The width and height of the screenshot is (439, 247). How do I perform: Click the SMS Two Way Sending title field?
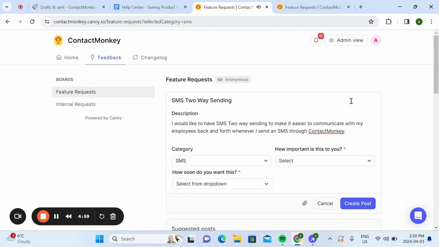coord(273,100)
